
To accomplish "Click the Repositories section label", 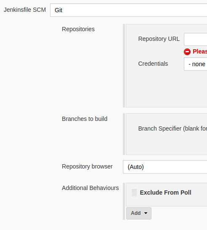I will [78, 29].
